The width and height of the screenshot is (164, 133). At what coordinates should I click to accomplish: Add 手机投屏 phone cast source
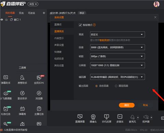pos(107,118)
